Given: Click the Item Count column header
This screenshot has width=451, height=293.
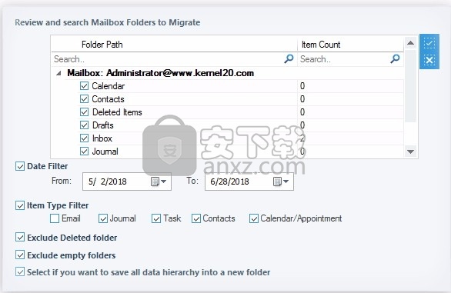Looking at the screenshot, I should point(350,45).
